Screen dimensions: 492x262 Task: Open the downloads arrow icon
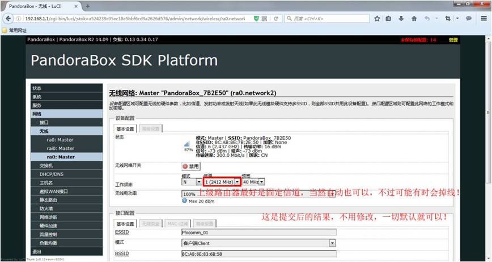click(401, 19)
